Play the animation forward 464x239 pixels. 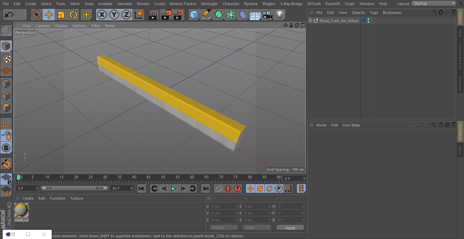[x=173, y=188]
